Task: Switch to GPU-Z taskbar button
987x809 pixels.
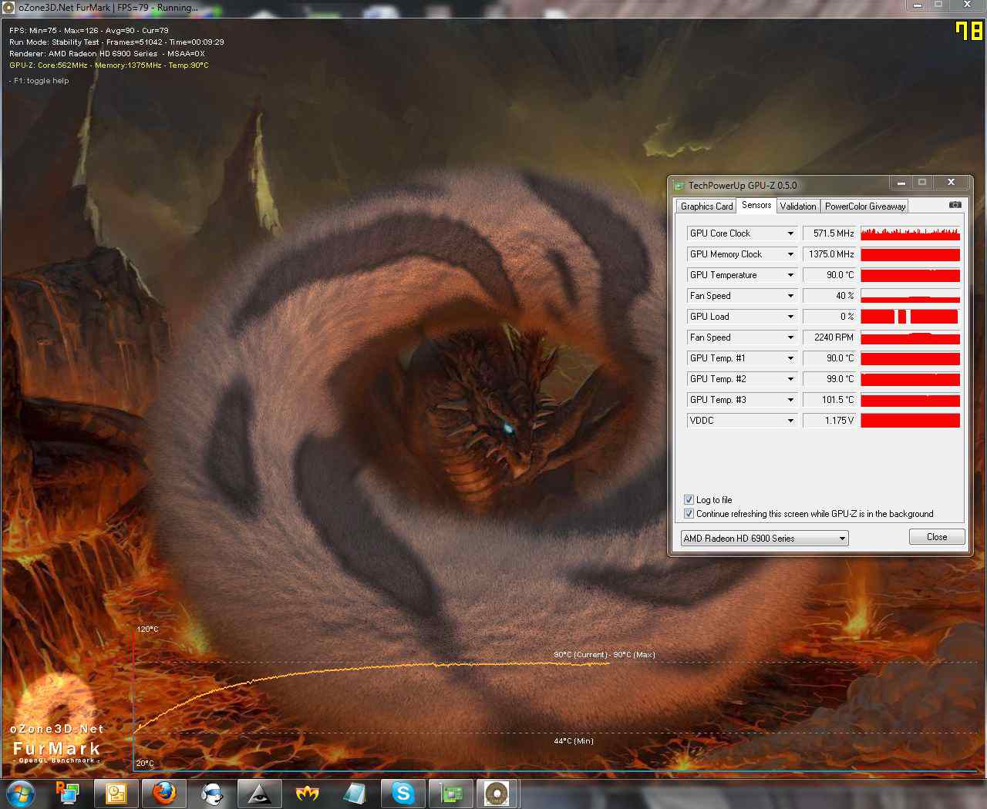Action: [450, 793]
